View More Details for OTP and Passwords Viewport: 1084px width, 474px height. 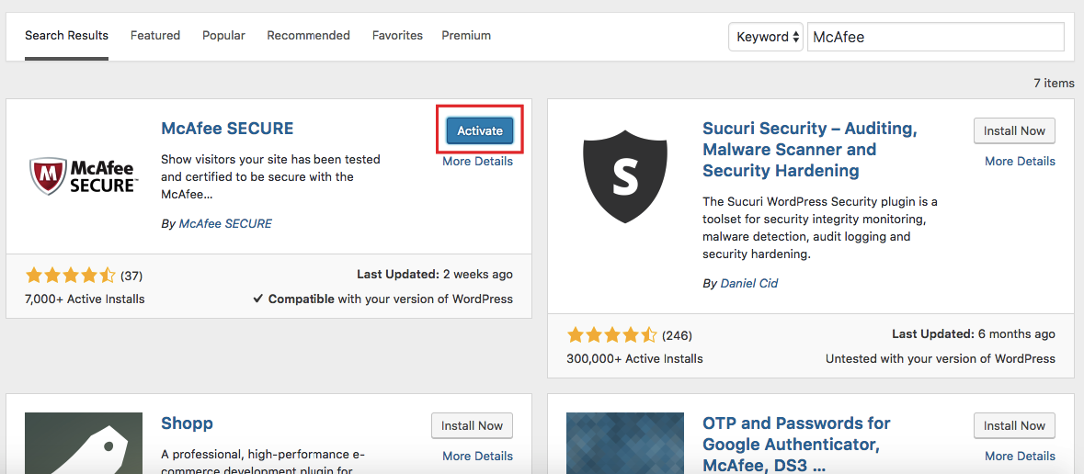point(1020,456)
